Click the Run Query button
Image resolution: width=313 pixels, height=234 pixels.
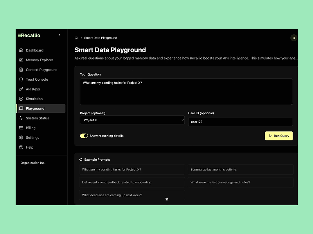pos(279,136)
